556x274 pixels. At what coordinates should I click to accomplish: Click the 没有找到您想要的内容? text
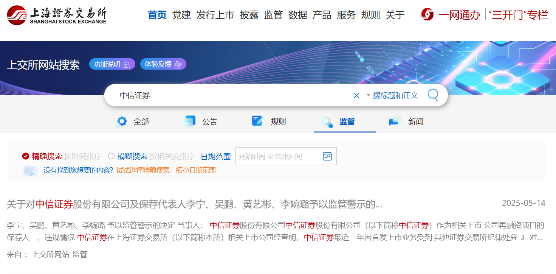(78, 170)
